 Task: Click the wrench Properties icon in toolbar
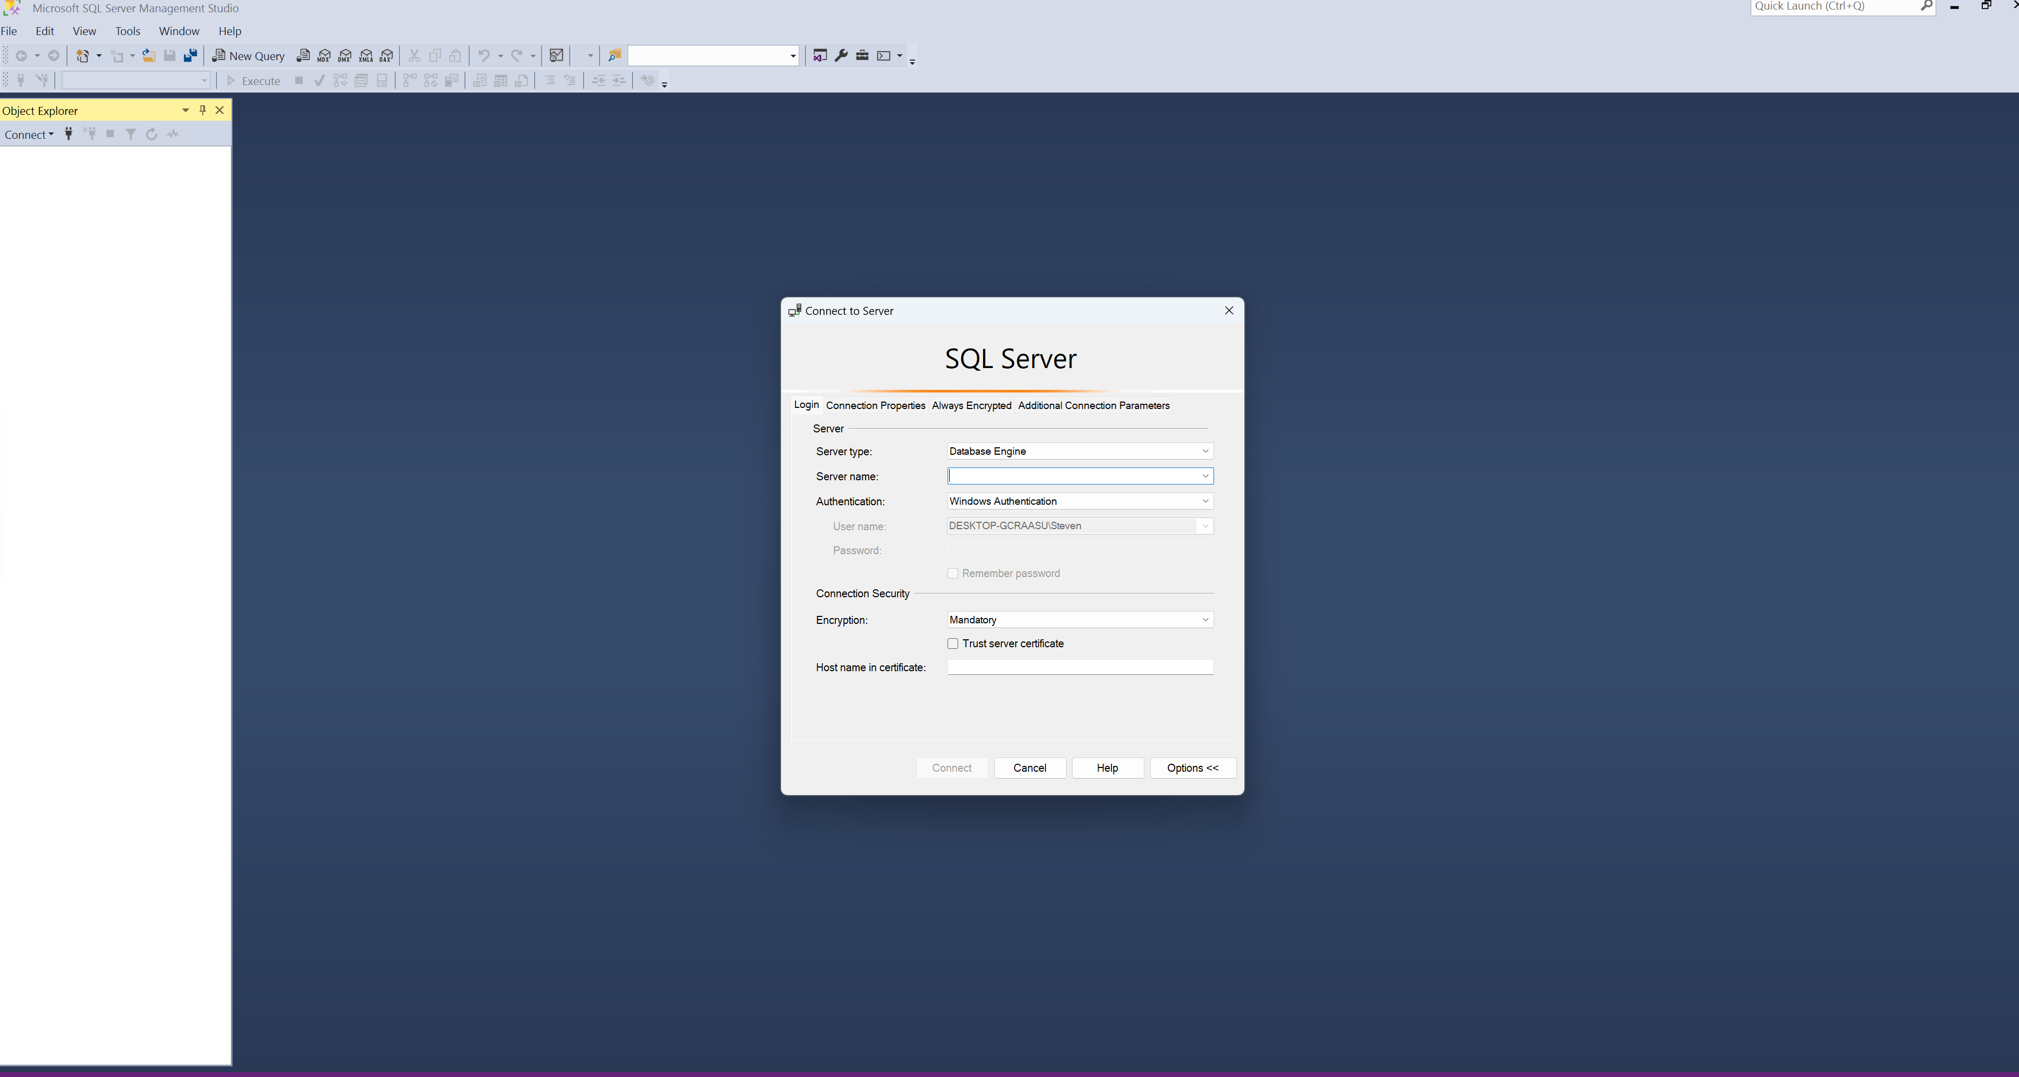[x=841, y=56]
